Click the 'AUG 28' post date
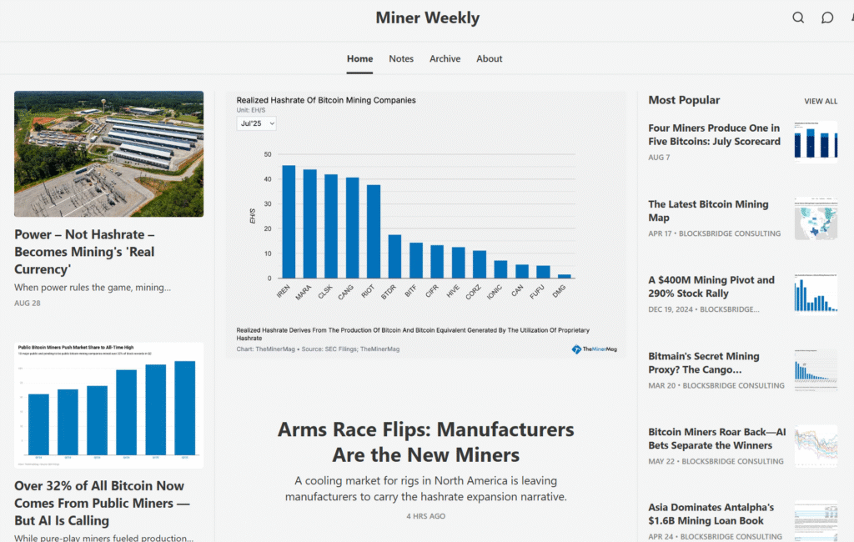This screenshot has height=542, width=854. coord(28,303)
